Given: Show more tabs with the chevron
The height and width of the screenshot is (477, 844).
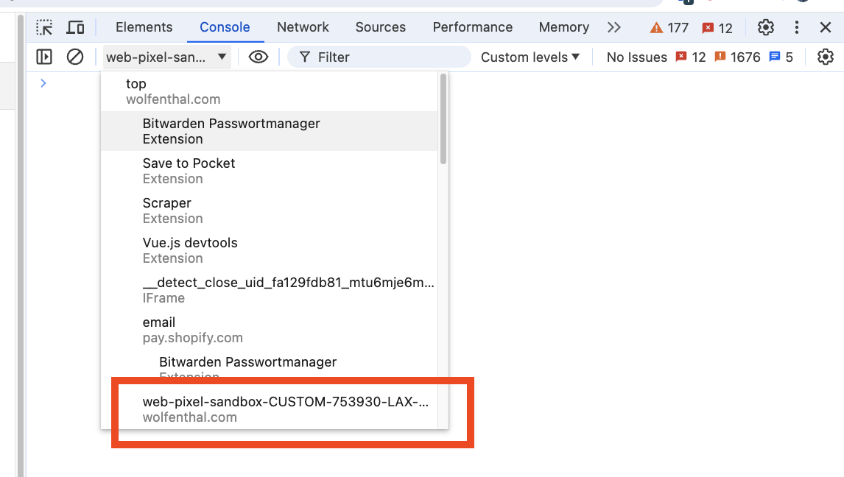Looking at the screenshot, I should point(613,27).
